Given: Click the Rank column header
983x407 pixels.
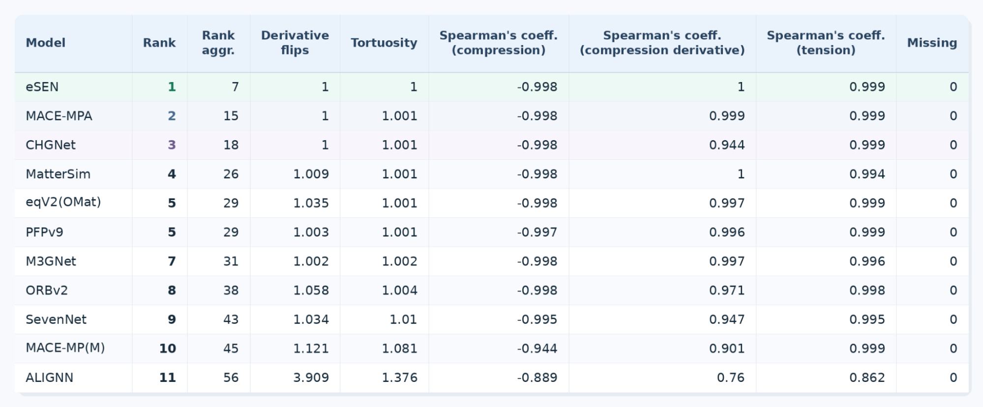Looking at the screenshot, I should click(159, 43).
